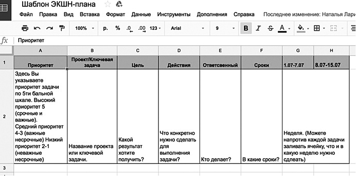This screenshot has height=176, width=356.
Task: Open the Файл menu
Action: (26, 14)
